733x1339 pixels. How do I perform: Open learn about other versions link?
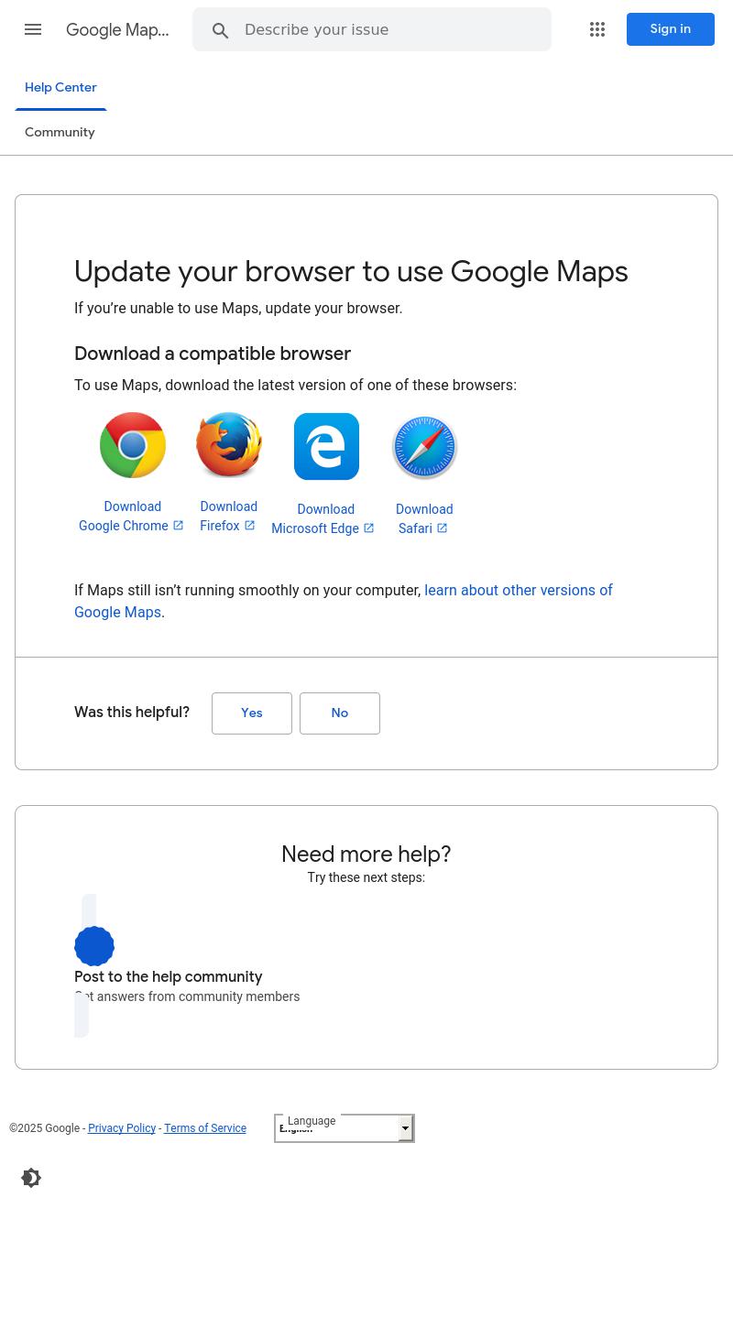click(343, 601)
